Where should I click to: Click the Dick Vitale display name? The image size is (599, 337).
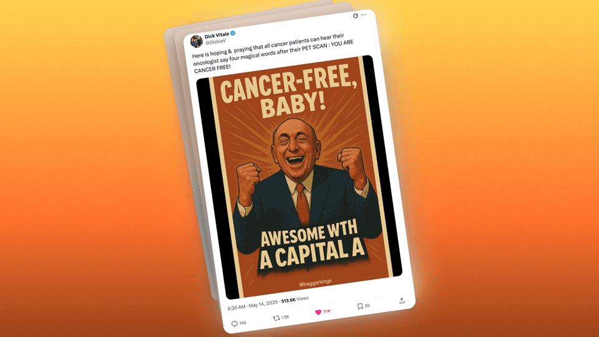pyautogui.click(x=217, y=36)
